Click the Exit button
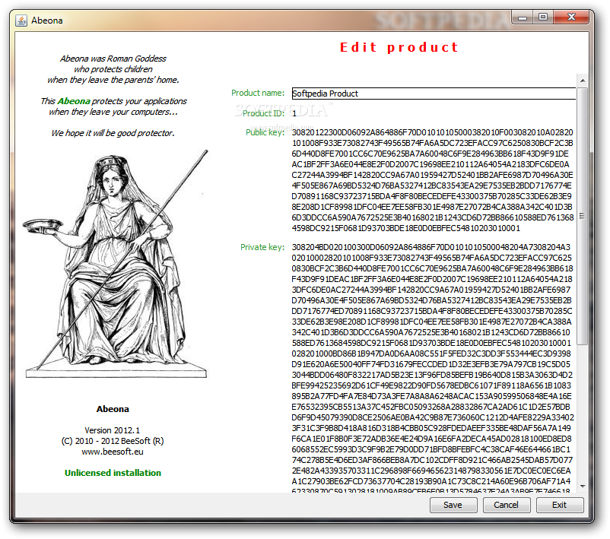 pyautogui.click(x=560, y=505)
